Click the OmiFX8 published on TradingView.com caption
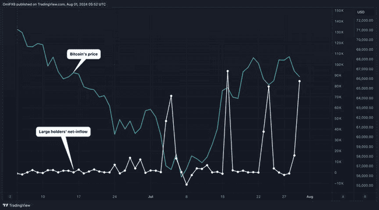 [54, 4]
